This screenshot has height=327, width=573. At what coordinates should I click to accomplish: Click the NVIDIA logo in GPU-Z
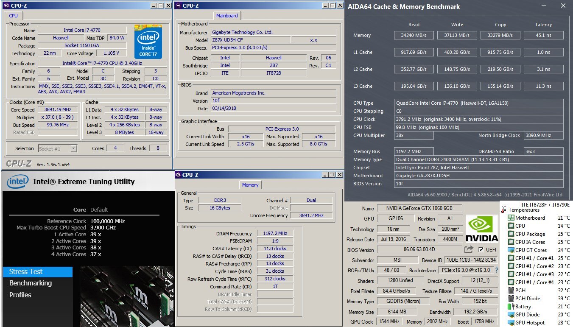[482, 228]
